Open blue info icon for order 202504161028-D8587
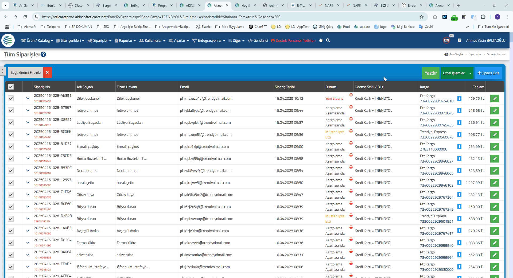Screen dimensions: 513x278 tap(459, 122)
